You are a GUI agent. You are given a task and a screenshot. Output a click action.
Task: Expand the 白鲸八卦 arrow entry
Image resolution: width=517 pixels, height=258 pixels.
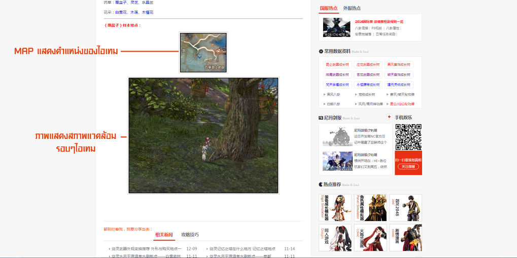pos(334,104)
